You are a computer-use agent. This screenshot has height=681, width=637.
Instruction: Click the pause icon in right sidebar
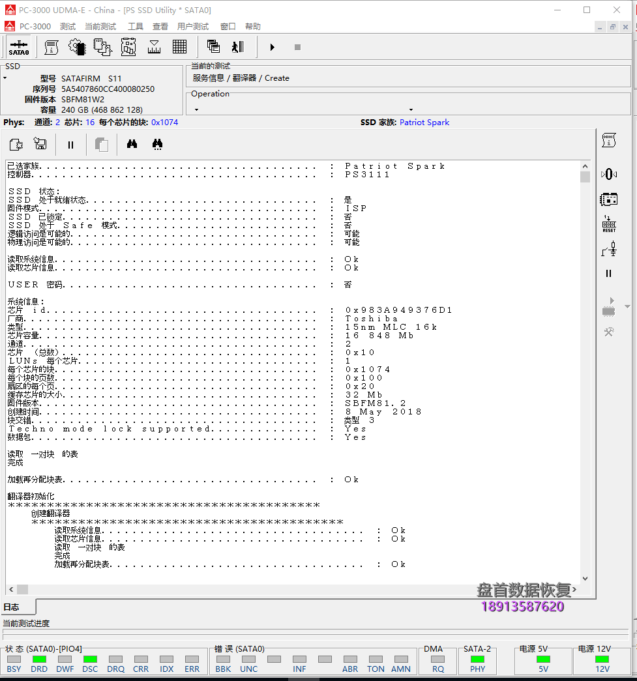(x=609, y=273)
